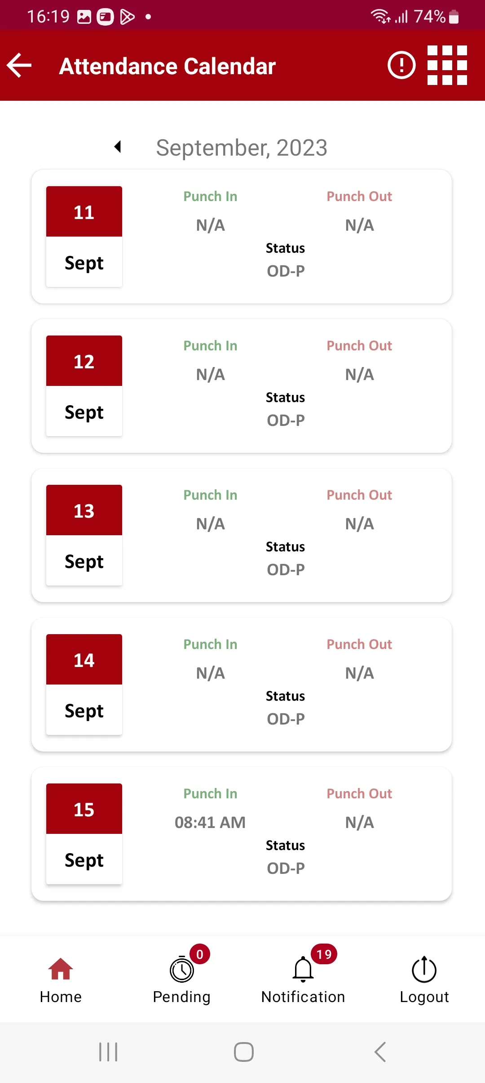Tap the 08:41 AM punch in time

pos(210,823)
